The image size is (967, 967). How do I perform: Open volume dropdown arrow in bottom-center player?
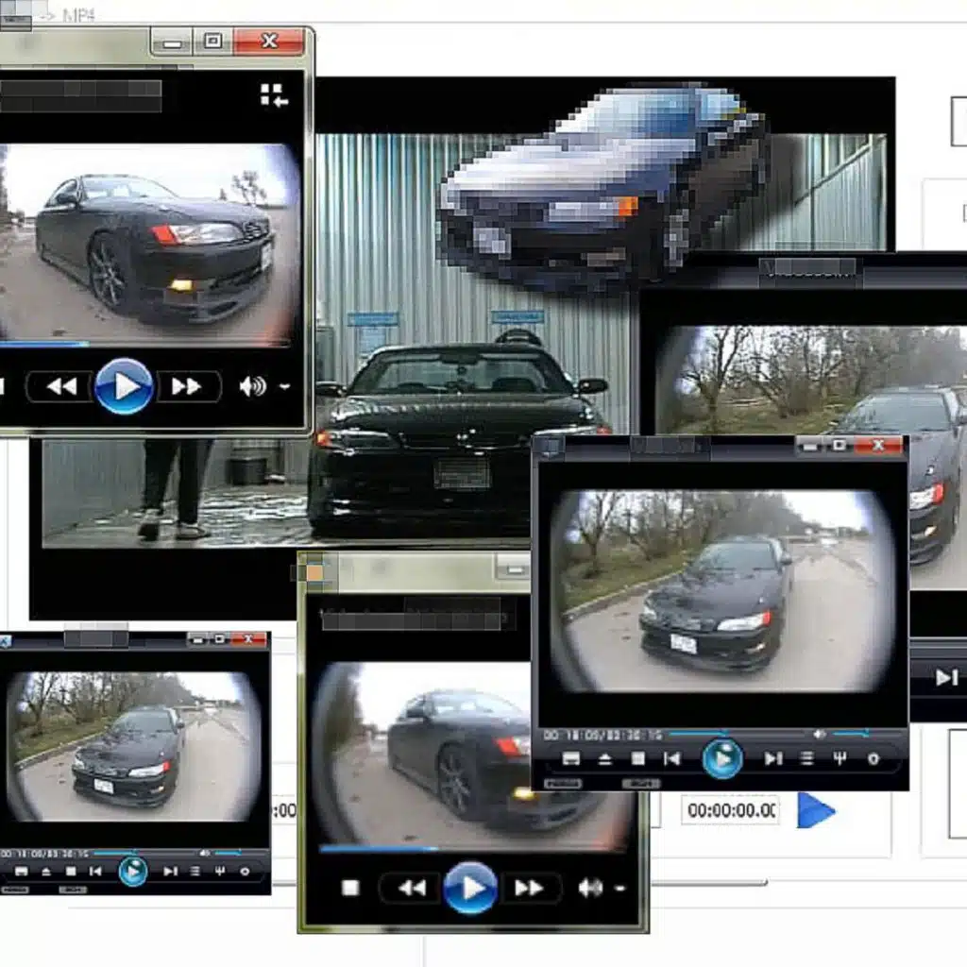[619, 889]
